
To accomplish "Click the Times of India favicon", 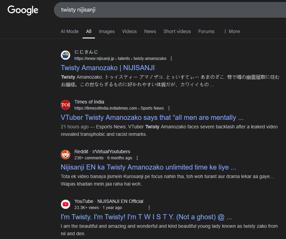I will point(66,105).
